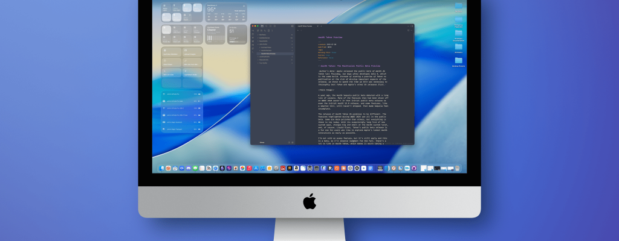The height and width of the screenshot is (241, 619).
Task: Click the search icon atop Obsidian's sidebar
Action: click(x=266, y=27)
